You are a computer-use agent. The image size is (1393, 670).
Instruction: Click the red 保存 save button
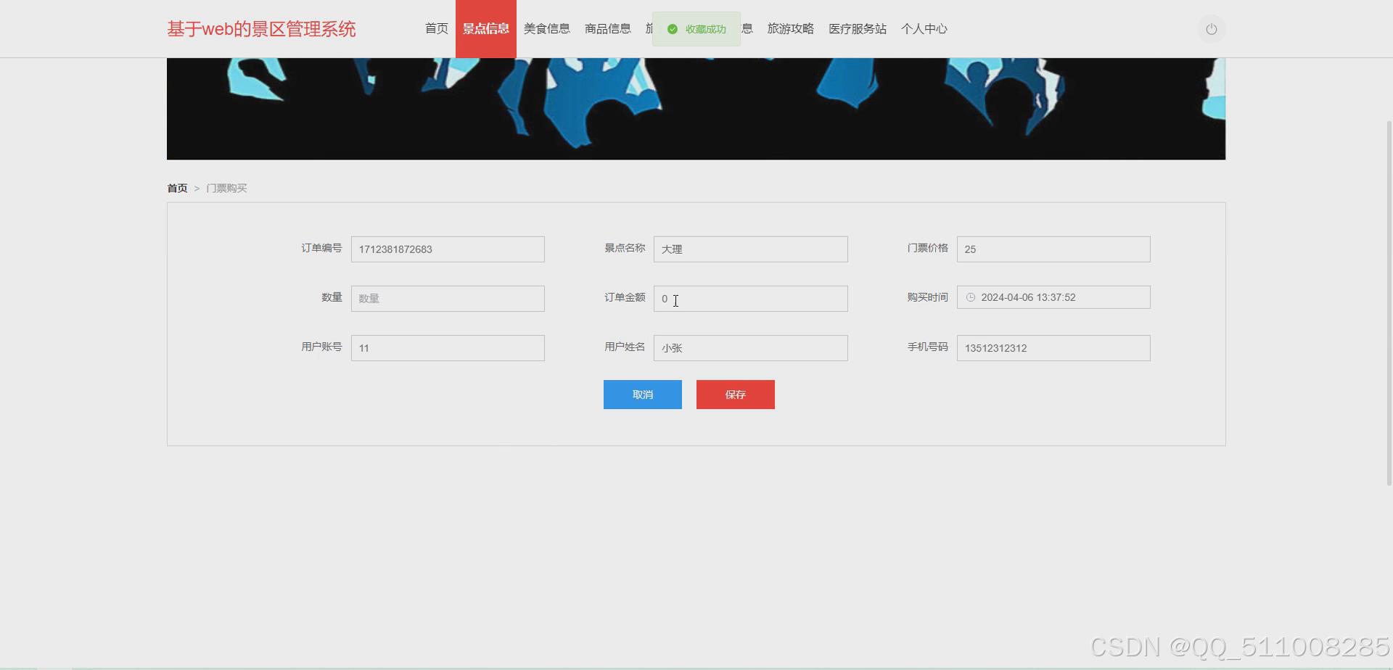click(x=736, y=394)
